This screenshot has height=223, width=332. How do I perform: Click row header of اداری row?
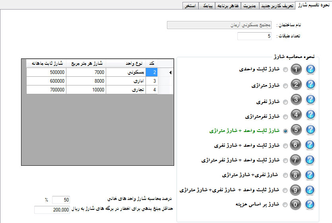coord(166,81)
